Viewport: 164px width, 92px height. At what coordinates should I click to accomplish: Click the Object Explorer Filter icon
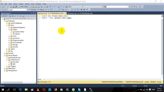coord(18,16)
